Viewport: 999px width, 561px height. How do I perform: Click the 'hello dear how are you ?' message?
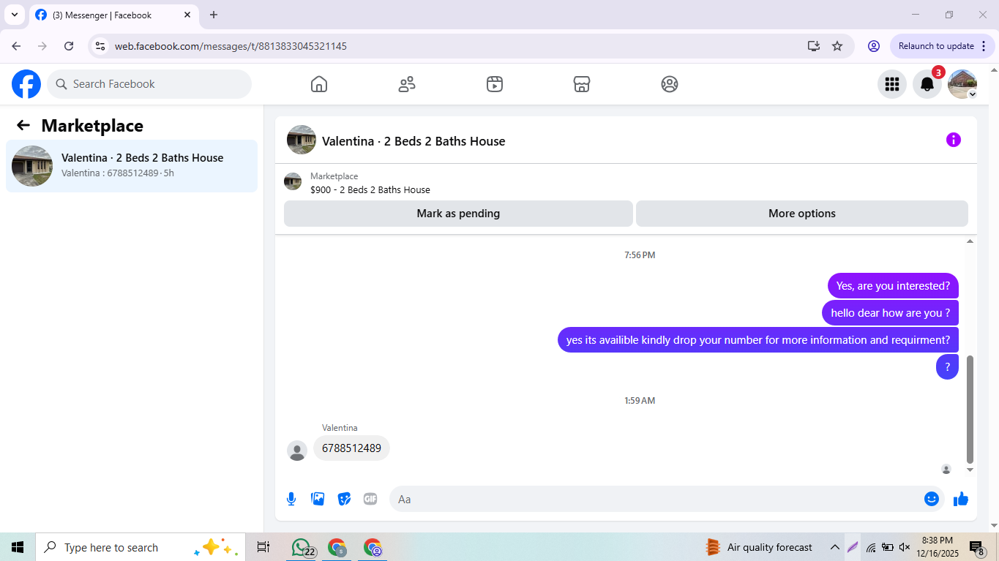890,313
